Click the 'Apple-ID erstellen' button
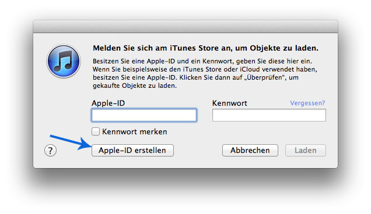371x214 pixels. tap(132, 150)
